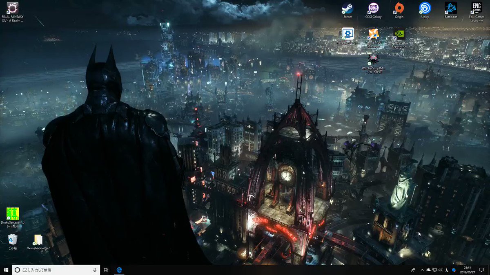Open the OneDrive tray icon
Image resolution: width=490 pixels, height=275 pixels.
pyautogui.click(x=428, y=270)
